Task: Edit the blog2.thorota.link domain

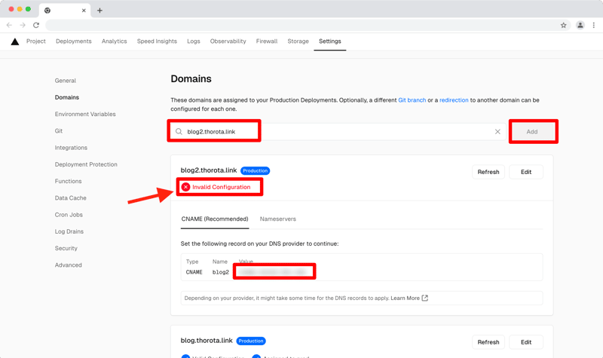Action: pyautogui.click(x=526, y=172)
